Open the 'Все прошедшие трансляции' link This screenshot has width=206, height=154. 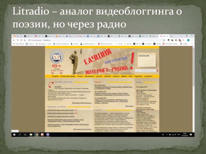82,129
